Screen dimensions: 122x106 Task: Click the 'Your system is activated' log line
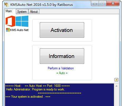coord(28,97)
